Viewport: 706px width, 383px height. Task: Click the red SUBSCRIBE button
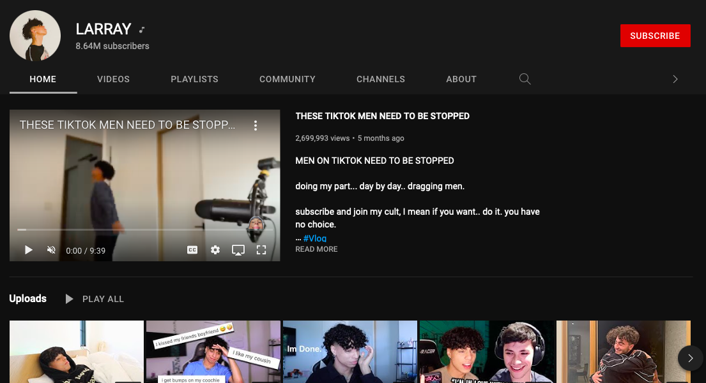pos(655,36)
